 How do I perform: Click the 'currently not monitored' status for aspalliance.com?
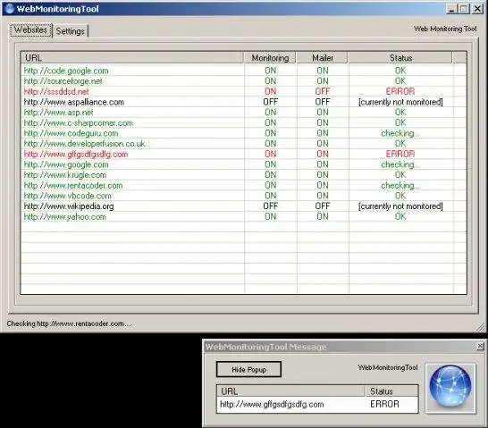pos(400,102)
